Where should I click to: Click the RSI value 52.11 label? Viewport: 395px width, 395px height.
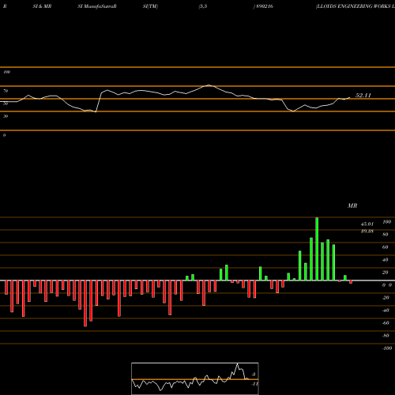(x=363, y=96)
